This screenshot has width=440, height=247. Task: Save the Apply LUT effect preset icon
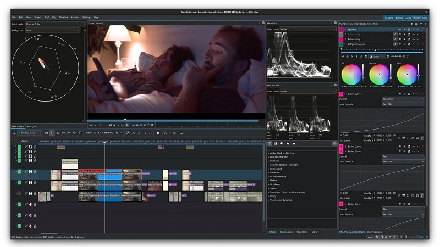(409, 30)
